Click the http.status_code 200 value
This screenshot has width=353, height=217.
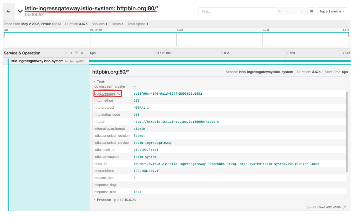click(136, 115)
